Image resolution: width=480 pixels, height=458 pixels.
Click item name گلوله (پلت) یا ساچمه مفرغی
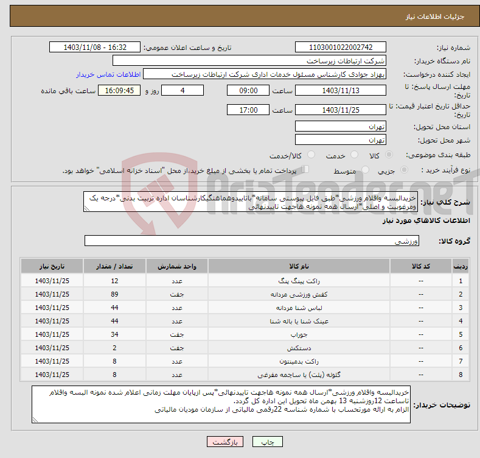coord(299,375)
